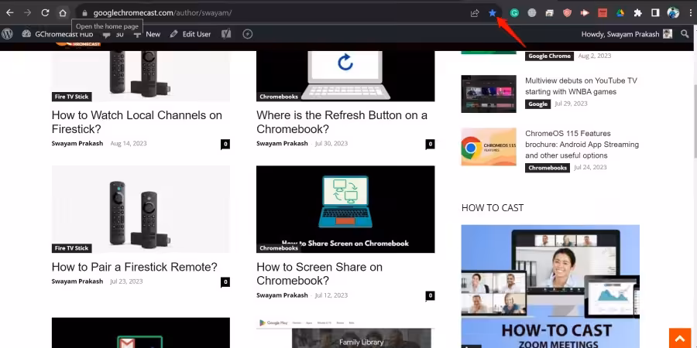Image resolution: width=697 pixels, height=348 pixels.
Task: View site security info via the lock icon
Action: [85, 13]
